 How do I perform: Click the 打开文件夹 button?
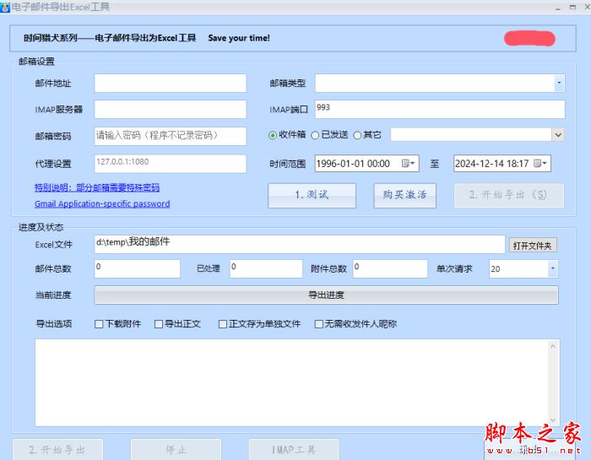pos(534,246)
